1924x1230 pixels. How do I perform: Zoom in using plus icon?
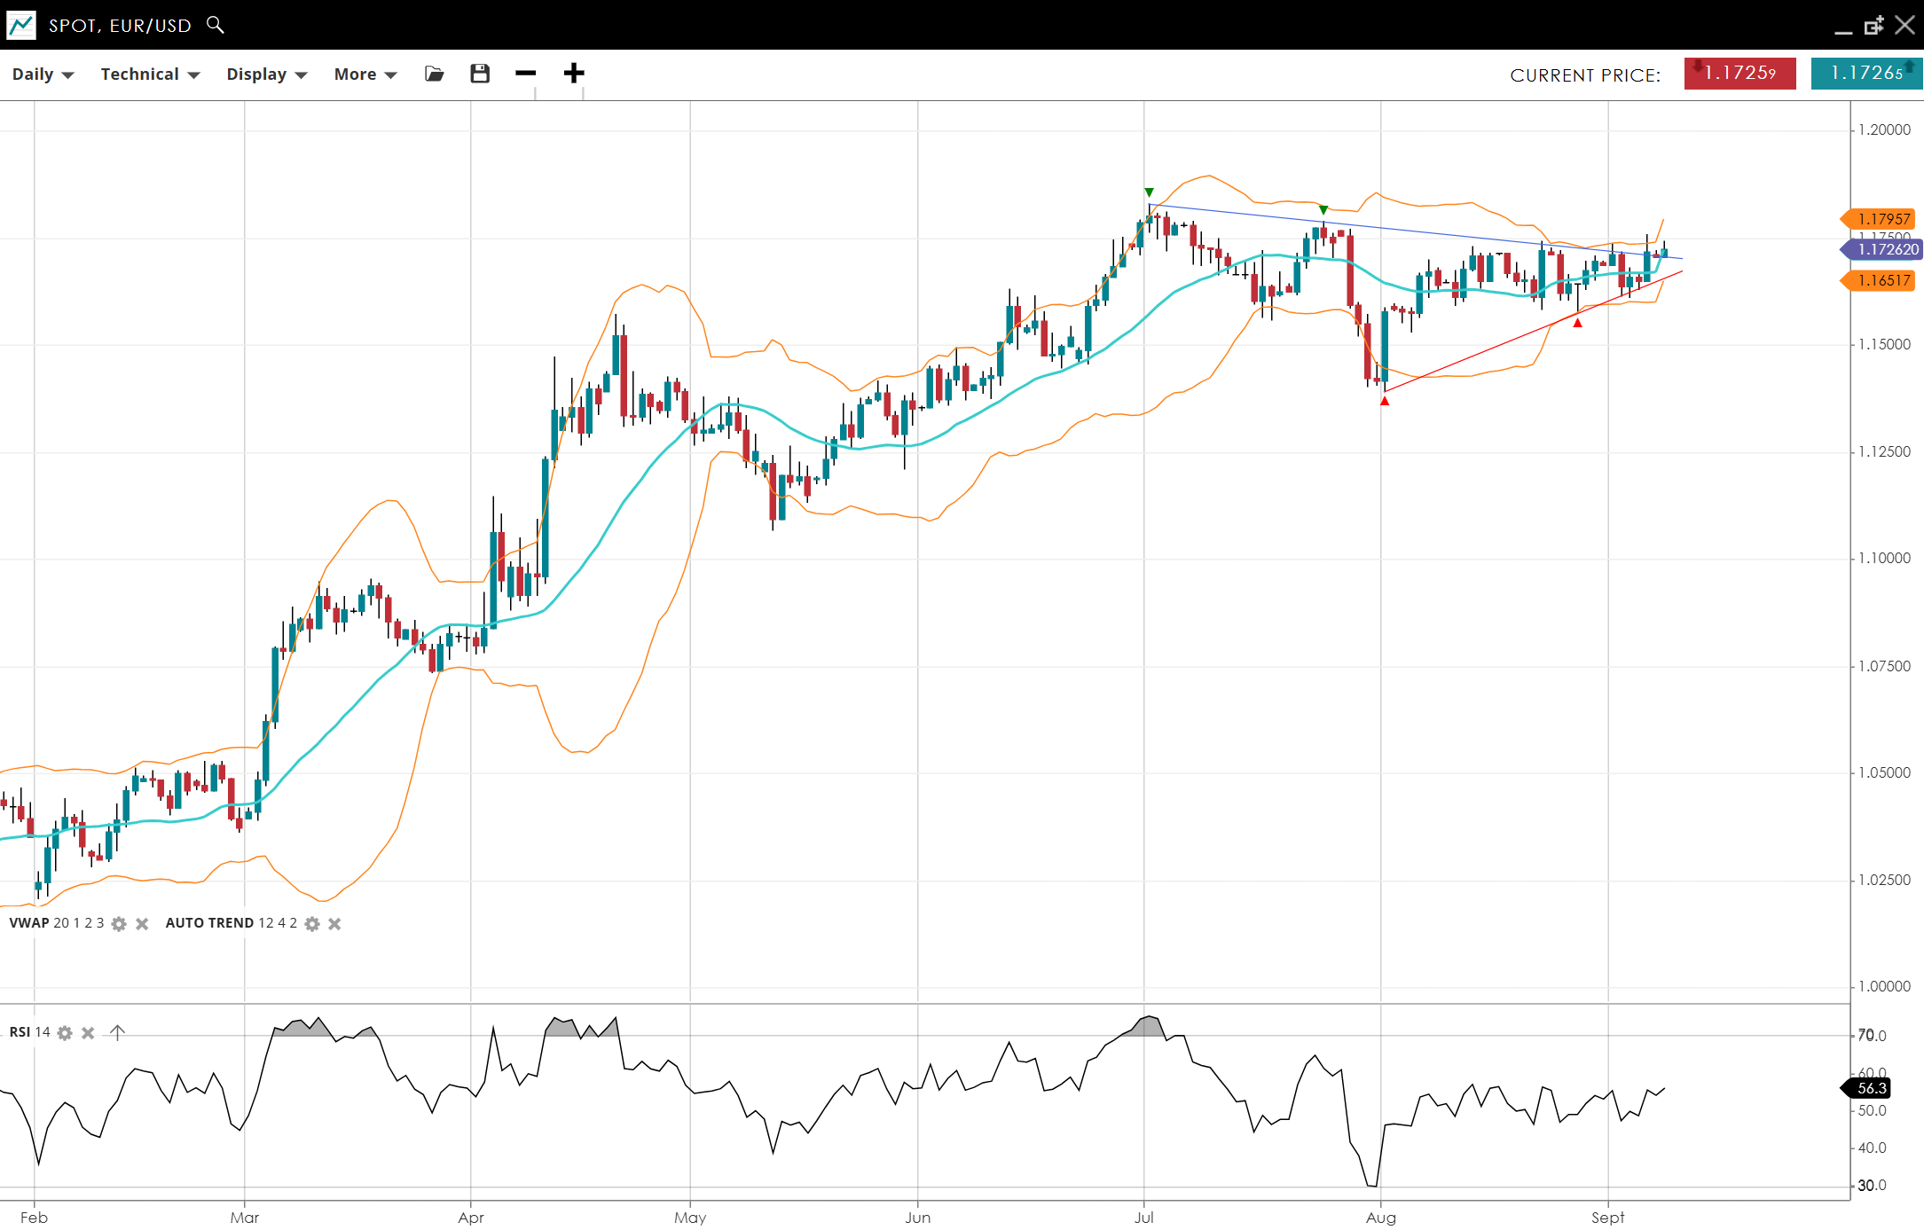point(574,74)
